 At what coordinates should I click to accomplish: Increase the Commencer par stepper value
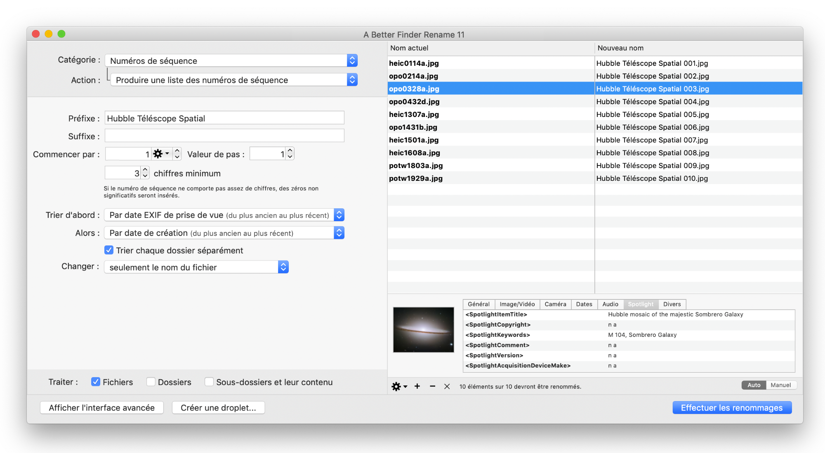click(x=177, y=151)
